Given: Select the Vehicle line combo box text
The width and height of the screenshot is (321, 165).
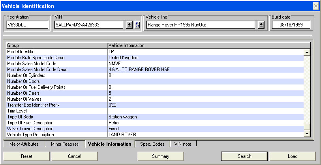Looking at the screenshot, I should coord(201,25).
